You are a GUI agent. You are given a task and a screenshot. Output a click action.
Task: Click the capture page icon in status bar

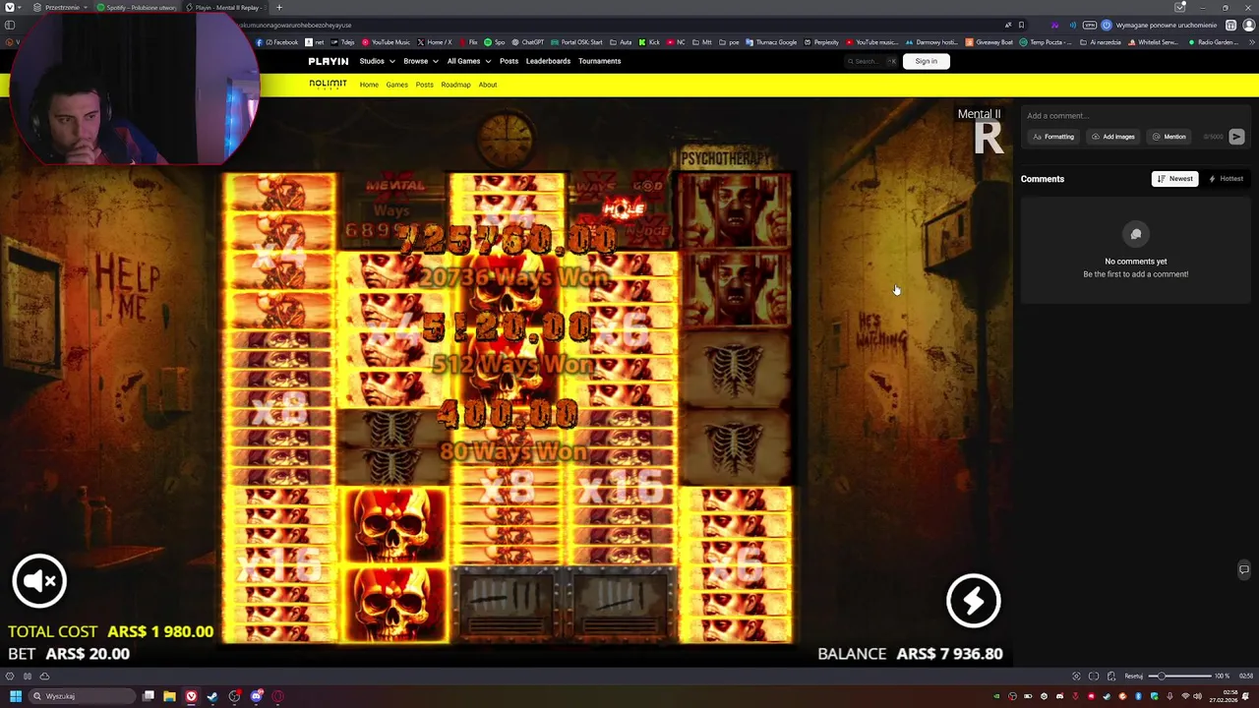(x=1076, y=677)
